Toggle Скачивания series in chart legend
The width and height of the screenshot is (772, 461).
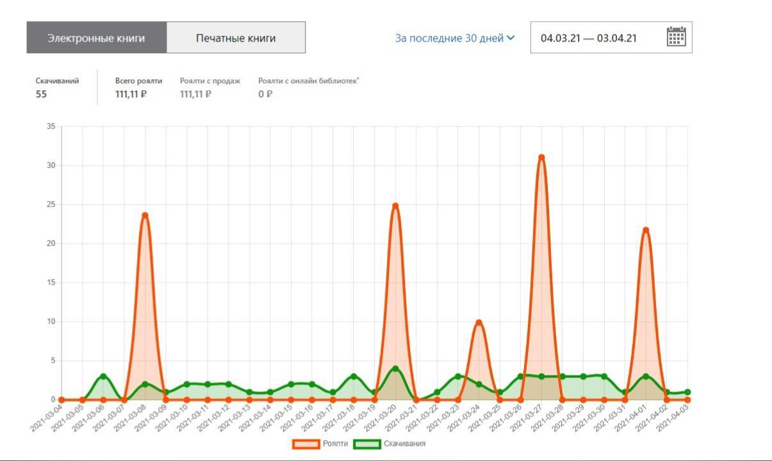[404, 444]
